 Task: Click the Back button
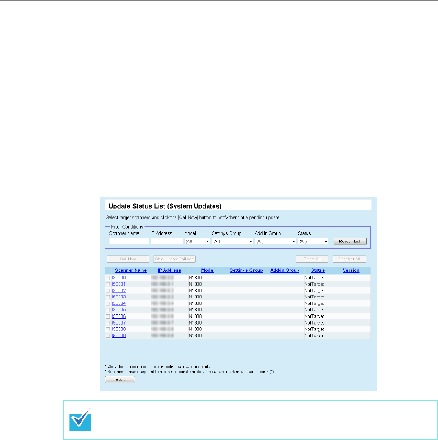(x=120, y=380)
